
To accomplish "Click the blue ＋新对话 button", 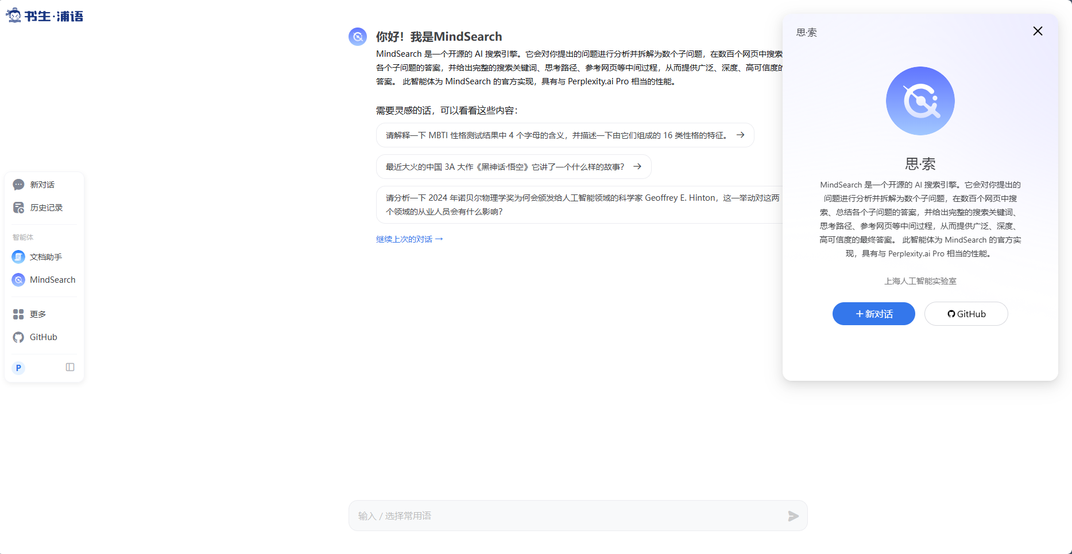I will tap(873, 314).
